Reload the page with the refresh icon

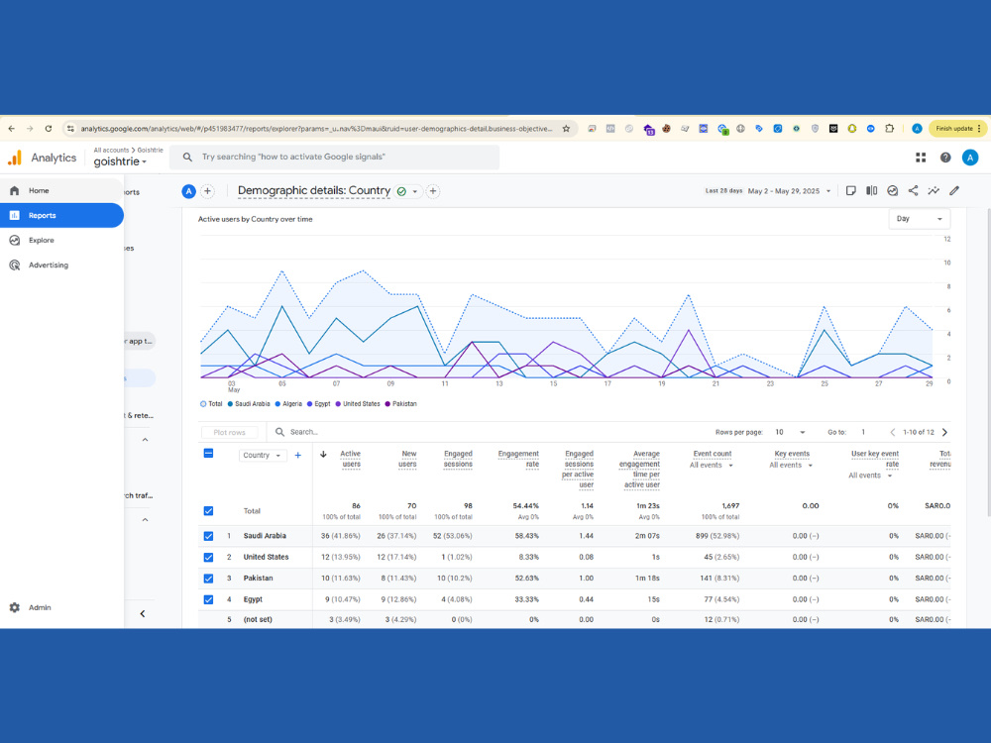(x=48, y=128)
